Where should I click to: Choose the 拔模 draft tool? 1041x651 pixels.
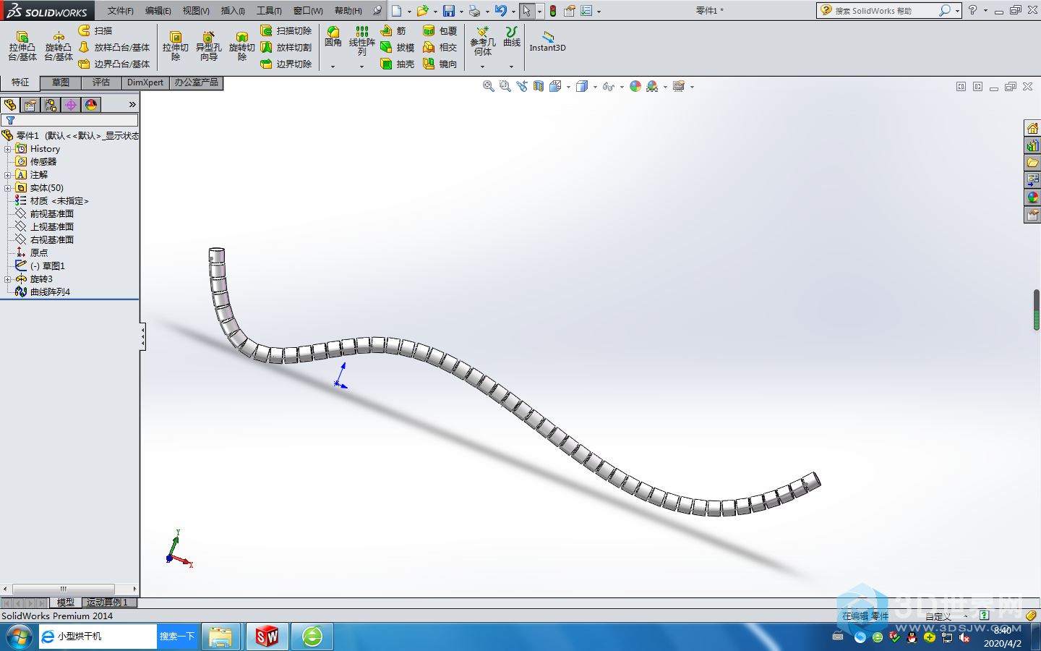tap(398, 47)
